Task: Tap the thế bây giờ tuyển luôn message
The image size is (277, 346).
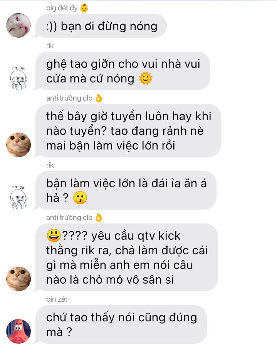Action: (128, 131)
